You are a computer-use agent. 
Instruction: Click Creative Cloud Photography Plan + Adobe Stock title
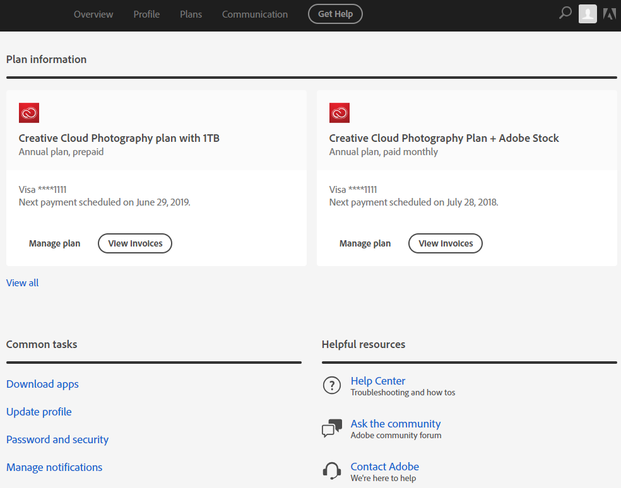[x=444, y=138]
